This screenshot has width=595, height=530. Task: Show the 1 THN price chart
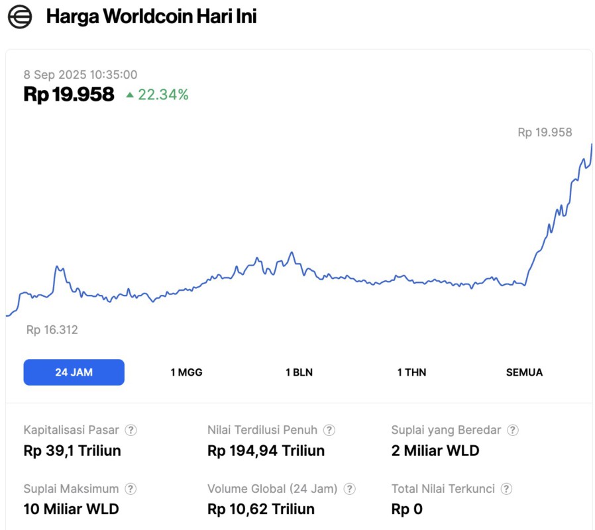coord(411,372)
